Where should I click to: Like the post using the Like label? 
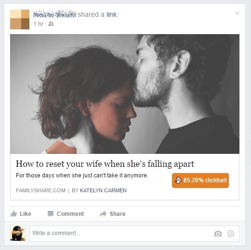tap(26, 214)
